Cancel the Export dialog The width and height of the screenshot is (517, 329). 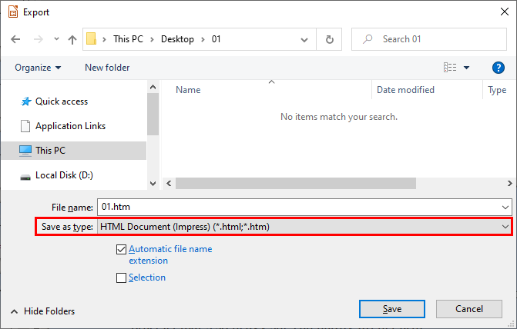tap(468, 309)
